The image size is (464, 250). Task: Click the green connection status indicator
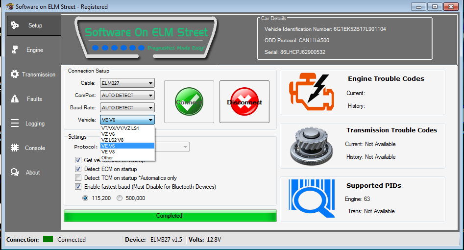(48, 239)
